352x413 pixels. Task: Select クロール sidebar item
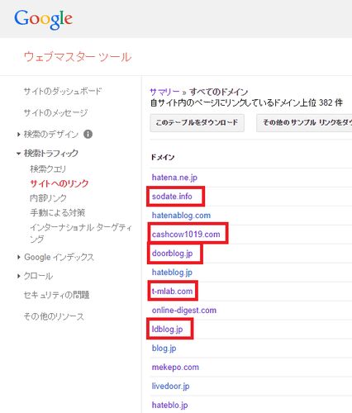pos(38,276)
